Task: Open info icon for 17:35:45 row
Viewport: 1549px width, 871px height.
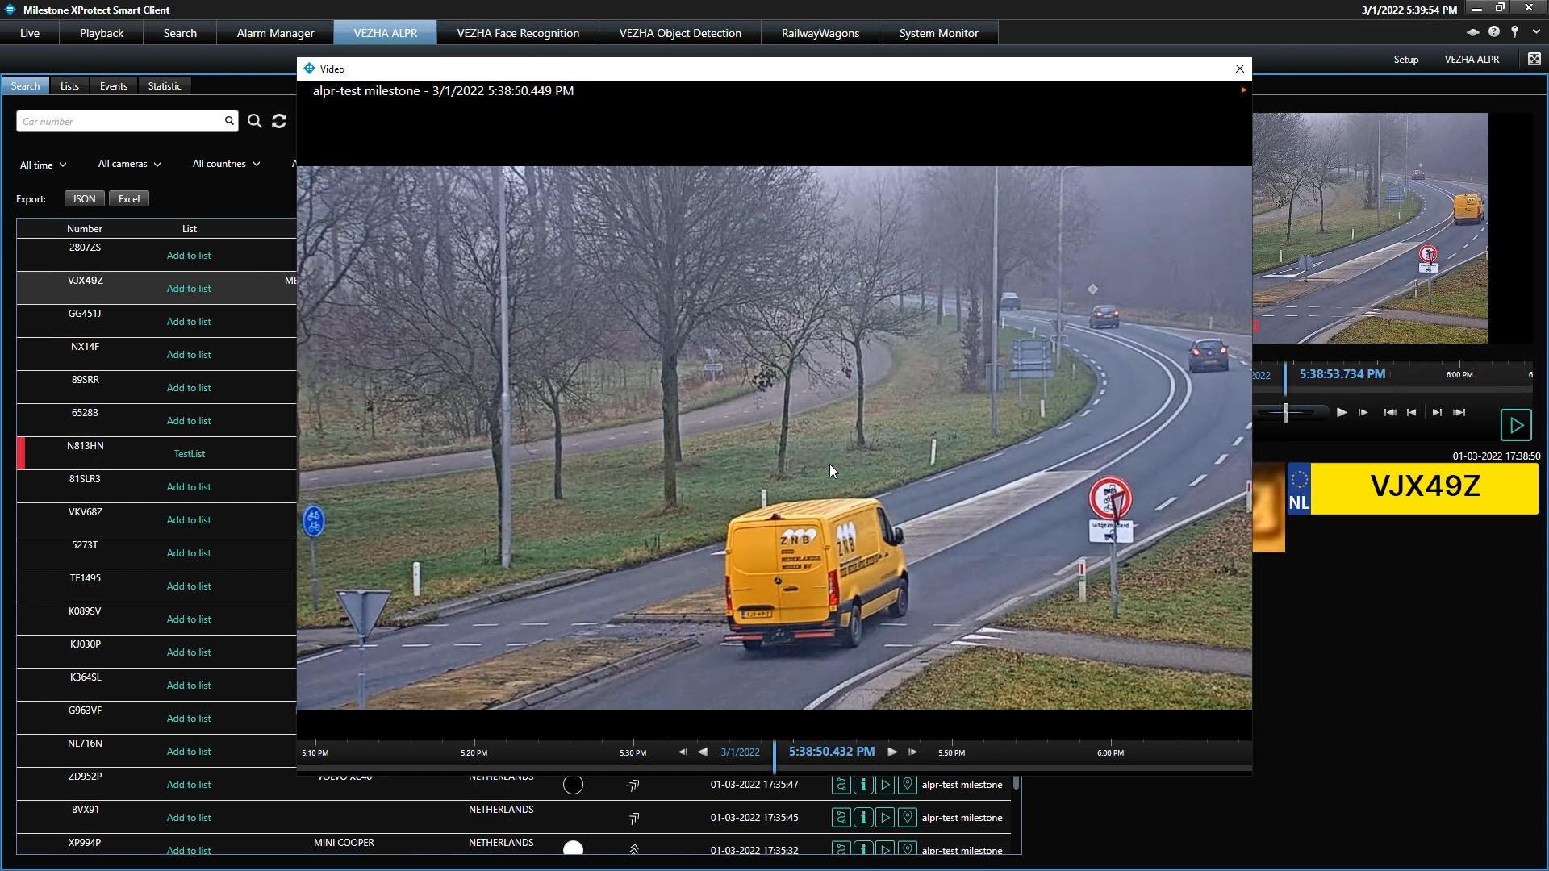Action: (x=863, y=817)
